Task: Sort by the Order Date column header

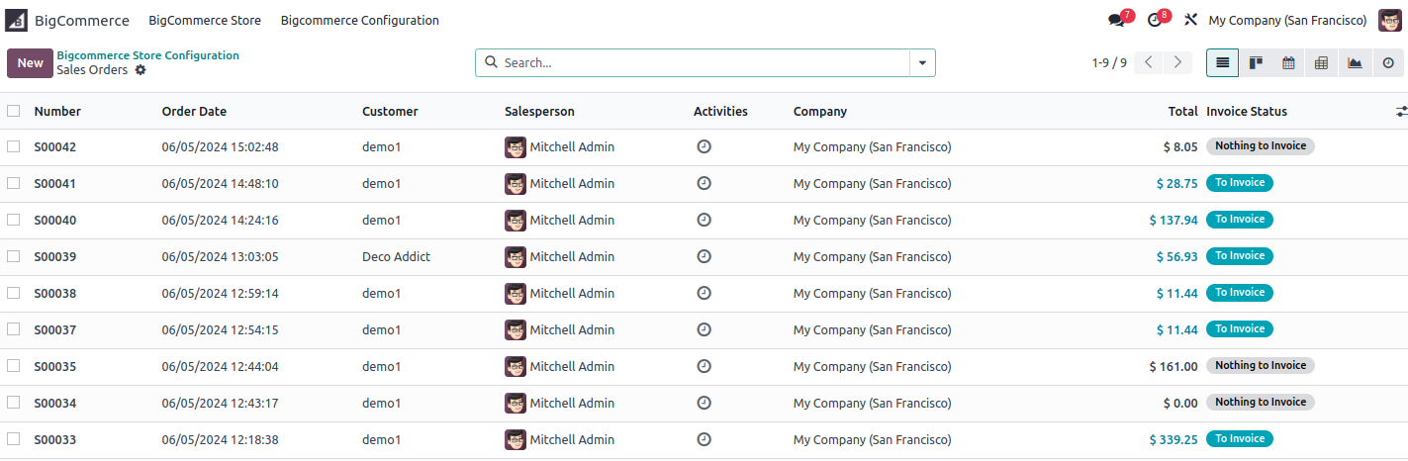Action: [194, 112]
